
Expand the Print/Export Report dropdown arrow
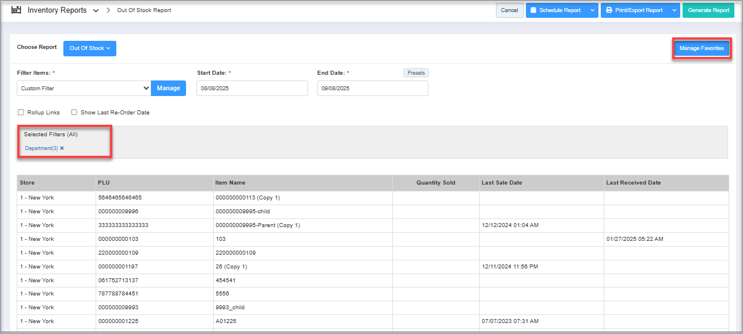pyautogui.click(x=674, y=10)
